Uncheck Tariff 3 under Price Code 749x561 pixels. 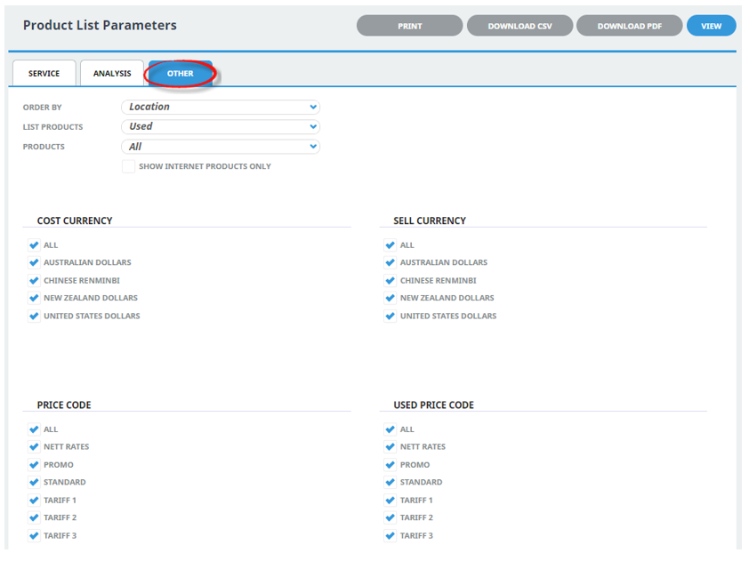(34, 535)
